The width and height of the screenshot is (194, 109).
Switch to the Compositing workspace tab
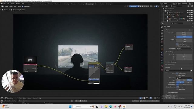(x=89, y=4)
